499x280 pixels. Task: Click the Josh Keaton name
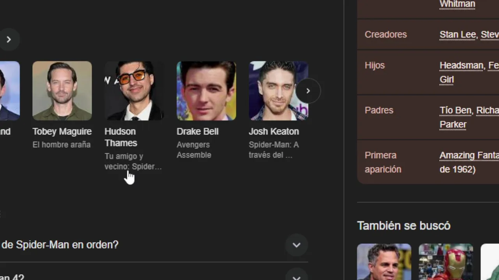274,131
